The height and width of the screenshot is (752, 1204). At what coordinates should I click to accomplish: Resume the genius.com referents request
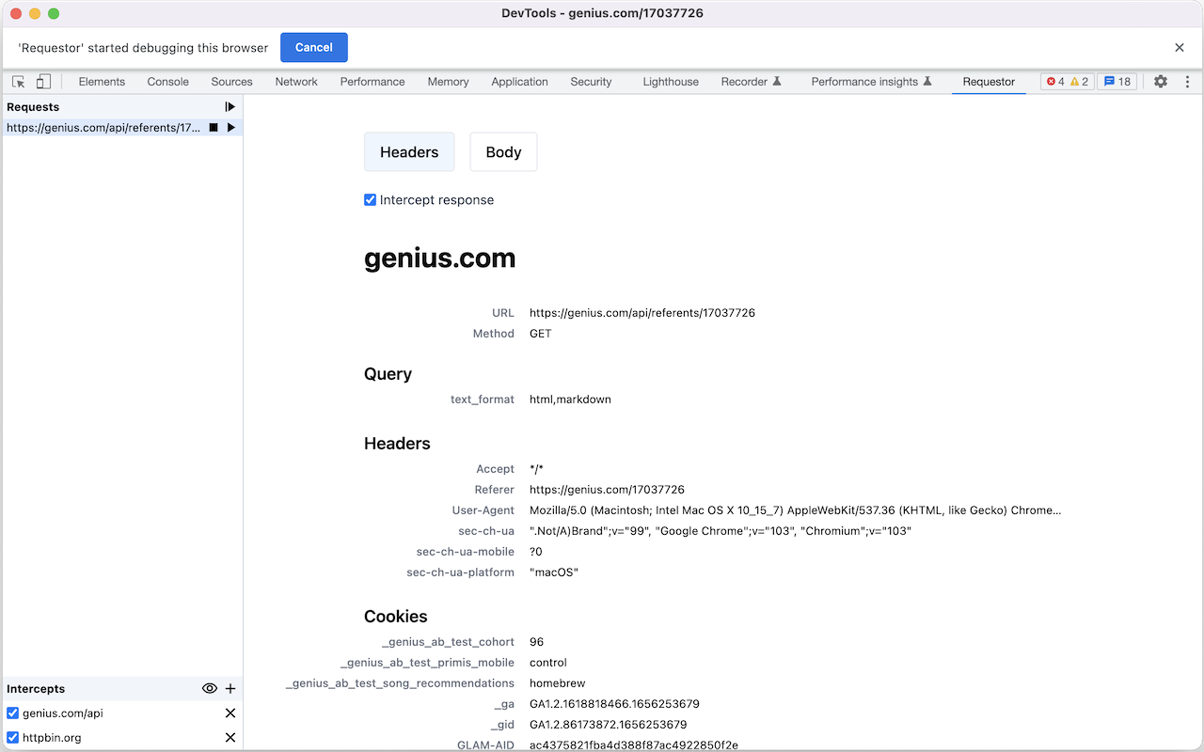pos(231,128)
